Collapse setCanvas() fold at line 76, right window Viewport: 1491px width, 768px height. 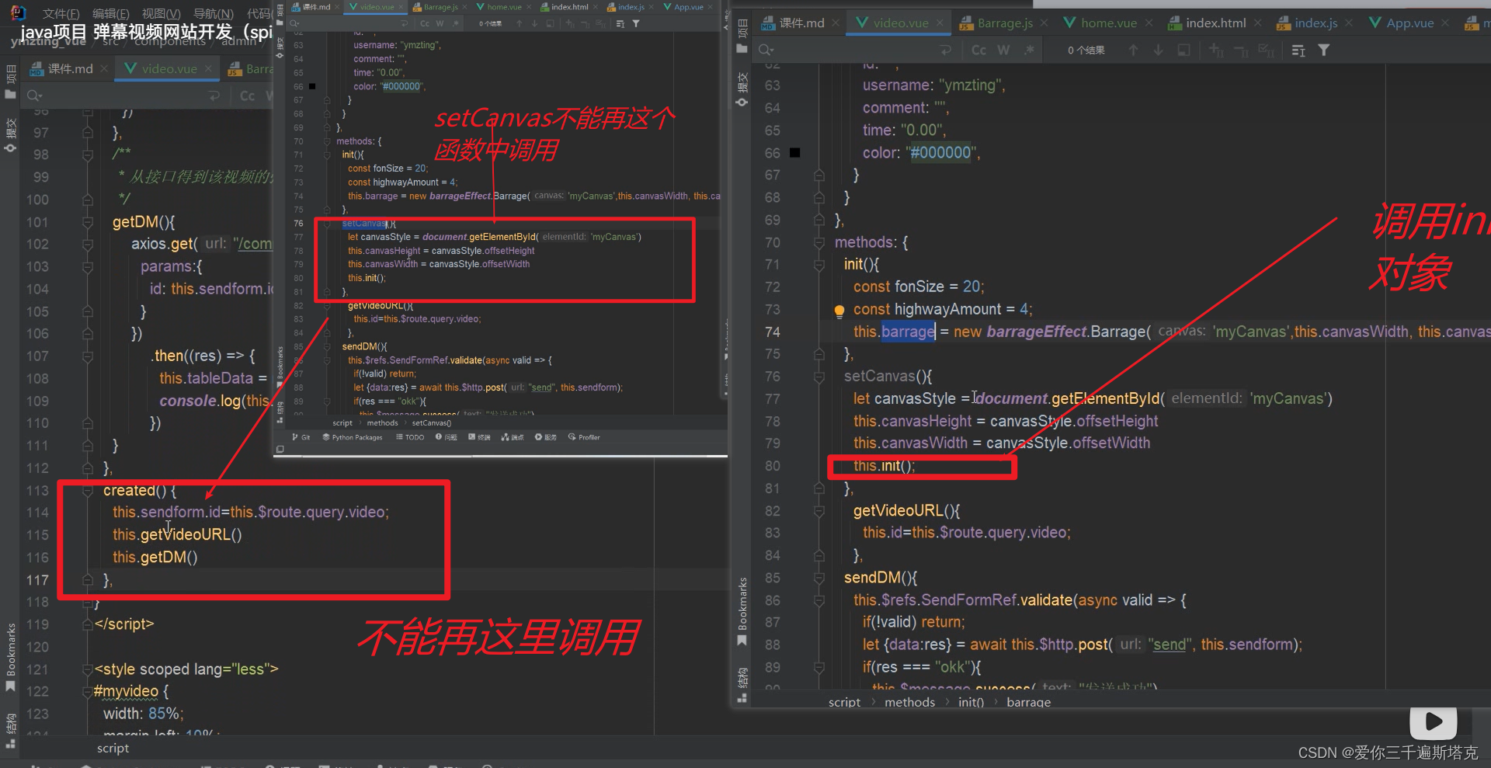818,377
